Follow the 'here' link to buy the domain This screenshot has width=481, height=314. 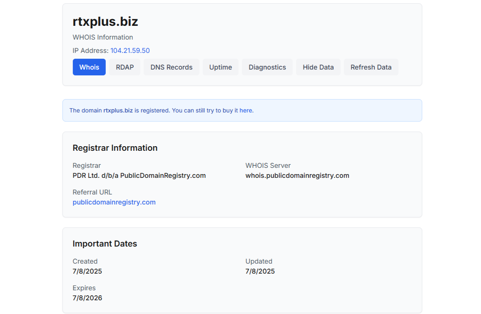246,110
